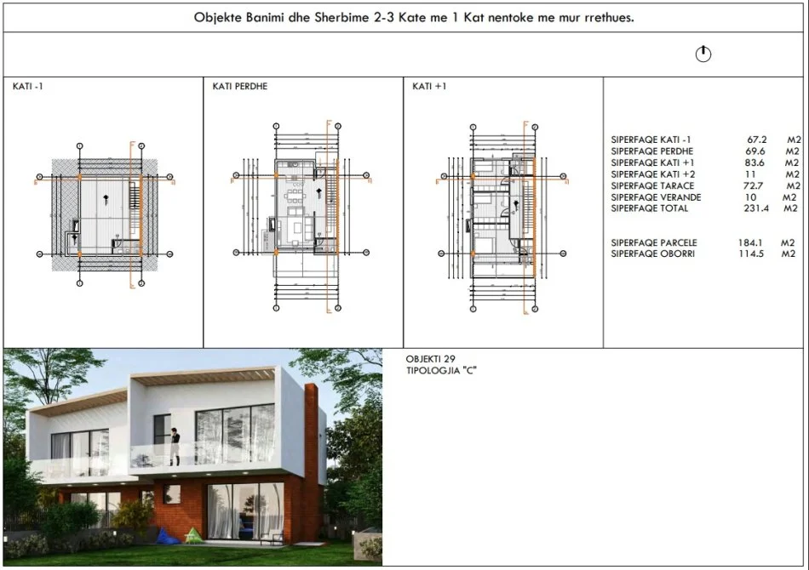Select the dining table symbol in KATI PERDHE
Image resolution: width=809 pixels, height=570 pixels.
tap(295, 197)
